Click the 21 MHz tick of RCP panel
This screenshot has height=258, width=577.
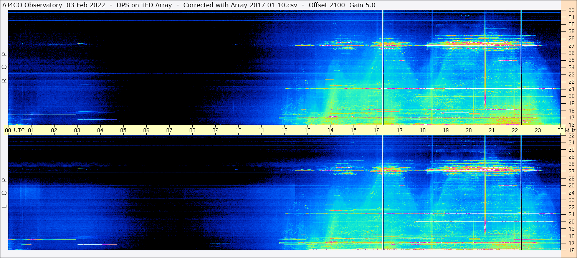[571, 89]
